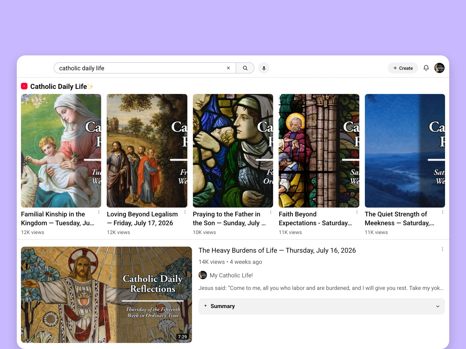Image resolution: width=466 pixels, height=349 pixels.
Task: Click the magnifying glass search button
Action: (x=245, y=68)
